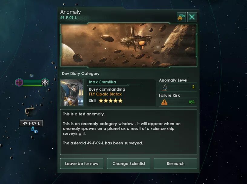Select the 49-F-09-L map label
This screenshot has width=247, height=184.
click(31, 123)
